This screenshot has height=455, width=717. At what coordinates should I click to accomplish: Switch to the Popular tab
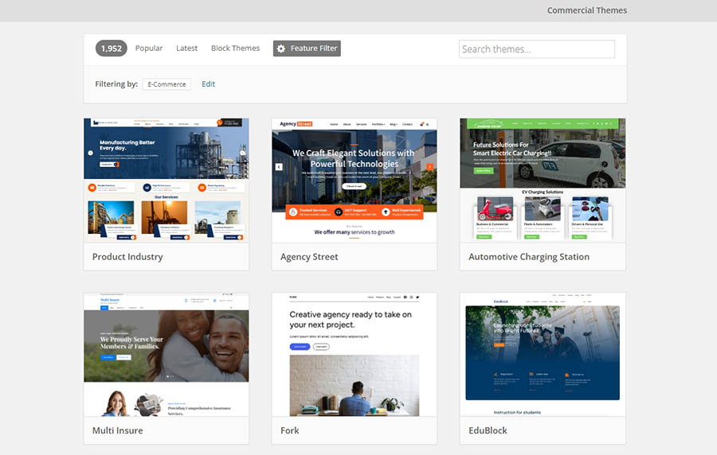click(x=149, y=49)
